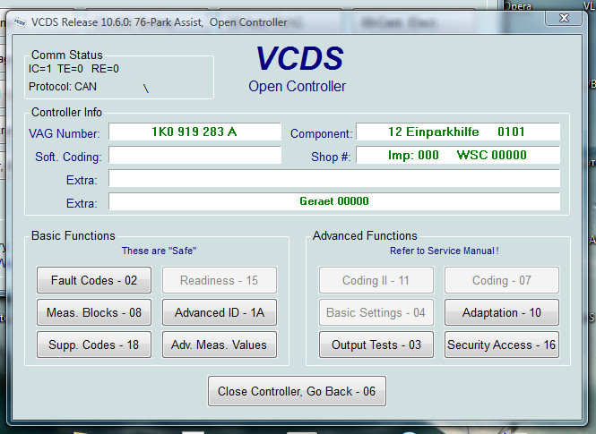Click the Basic Functions group label
Image resolution: width=596 pixels, height=434 pixels.
pyautogui.click(x=73, y=235)
